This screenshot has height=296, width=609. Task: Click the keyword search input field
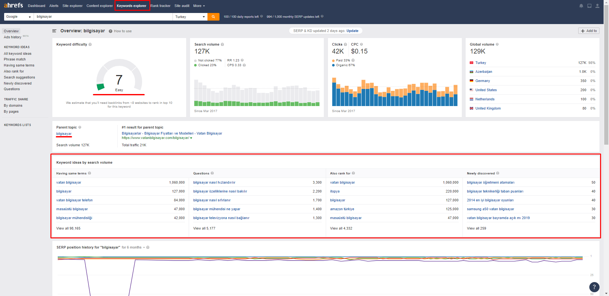coord(103,17)
